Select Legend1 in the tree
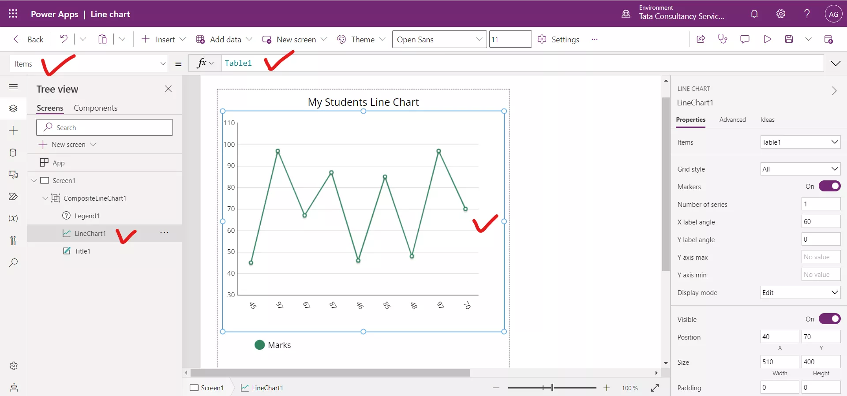The width and height of the screenshot is (847, 396). pos(87,216)
